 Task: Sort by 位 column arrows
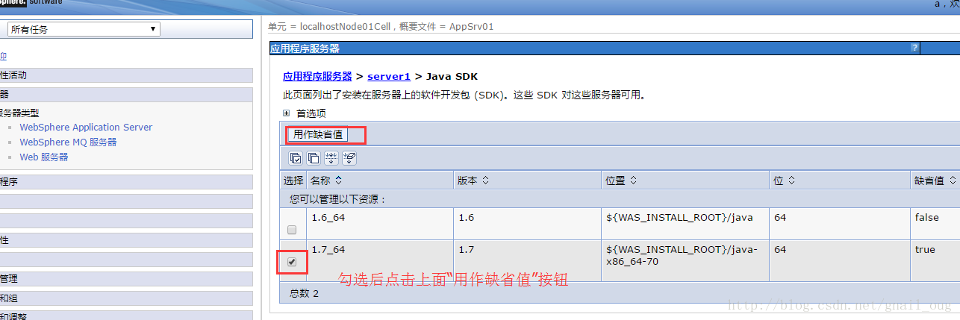pos(791,181)
